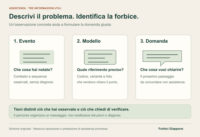Click 'Il percorso organizza un messaggio' sentence
The height and width of the screenshot is (137, 200).
point(67,115)
